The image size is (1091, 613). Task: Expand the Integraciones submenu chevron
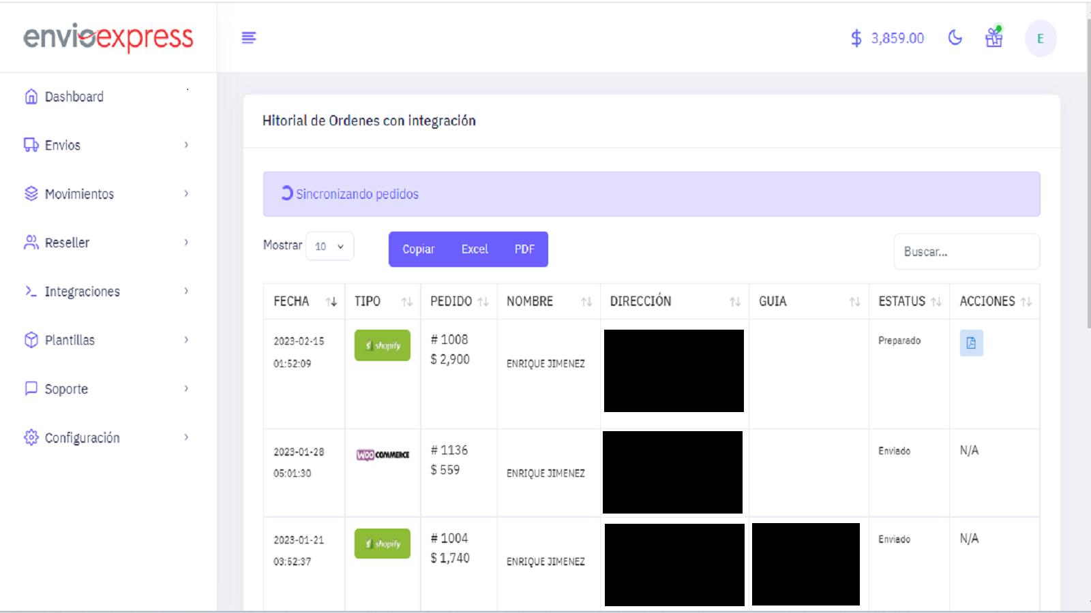186,291
